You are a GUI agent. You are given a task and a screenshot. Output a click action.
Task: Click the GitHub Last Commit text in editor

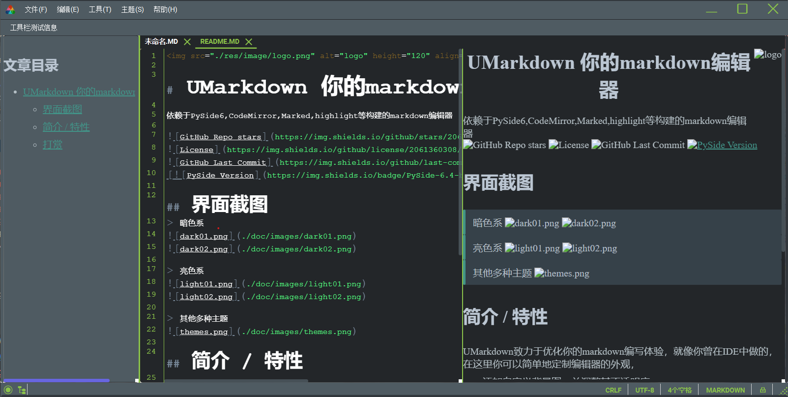pyautogui.click(x=223, y=163)
